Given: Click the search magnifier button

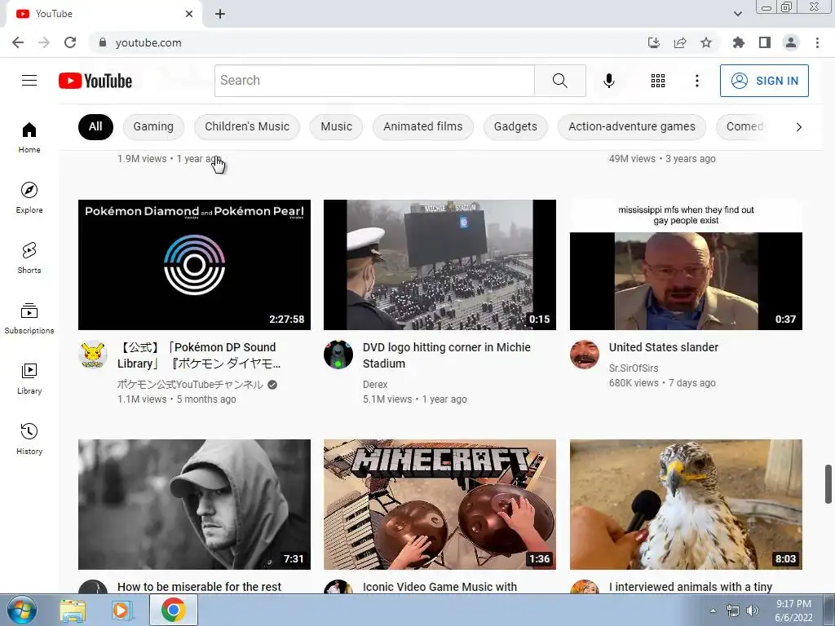Looking at the screenshot, I should (x=559, y=81).
